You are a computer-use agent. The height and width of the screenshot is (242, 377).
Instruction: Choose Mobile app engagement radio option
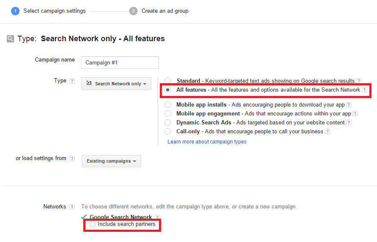point(168,114)
